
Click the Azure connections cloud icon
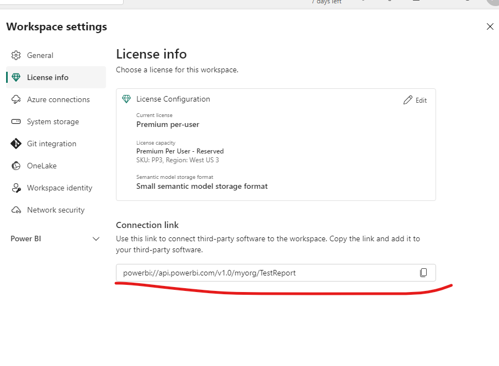[x=16, y=99]
